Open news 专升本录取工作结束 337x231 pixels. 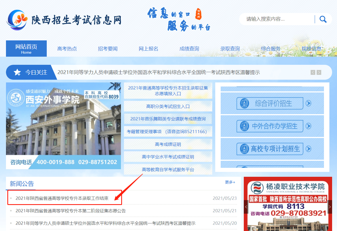pos(62,198)
